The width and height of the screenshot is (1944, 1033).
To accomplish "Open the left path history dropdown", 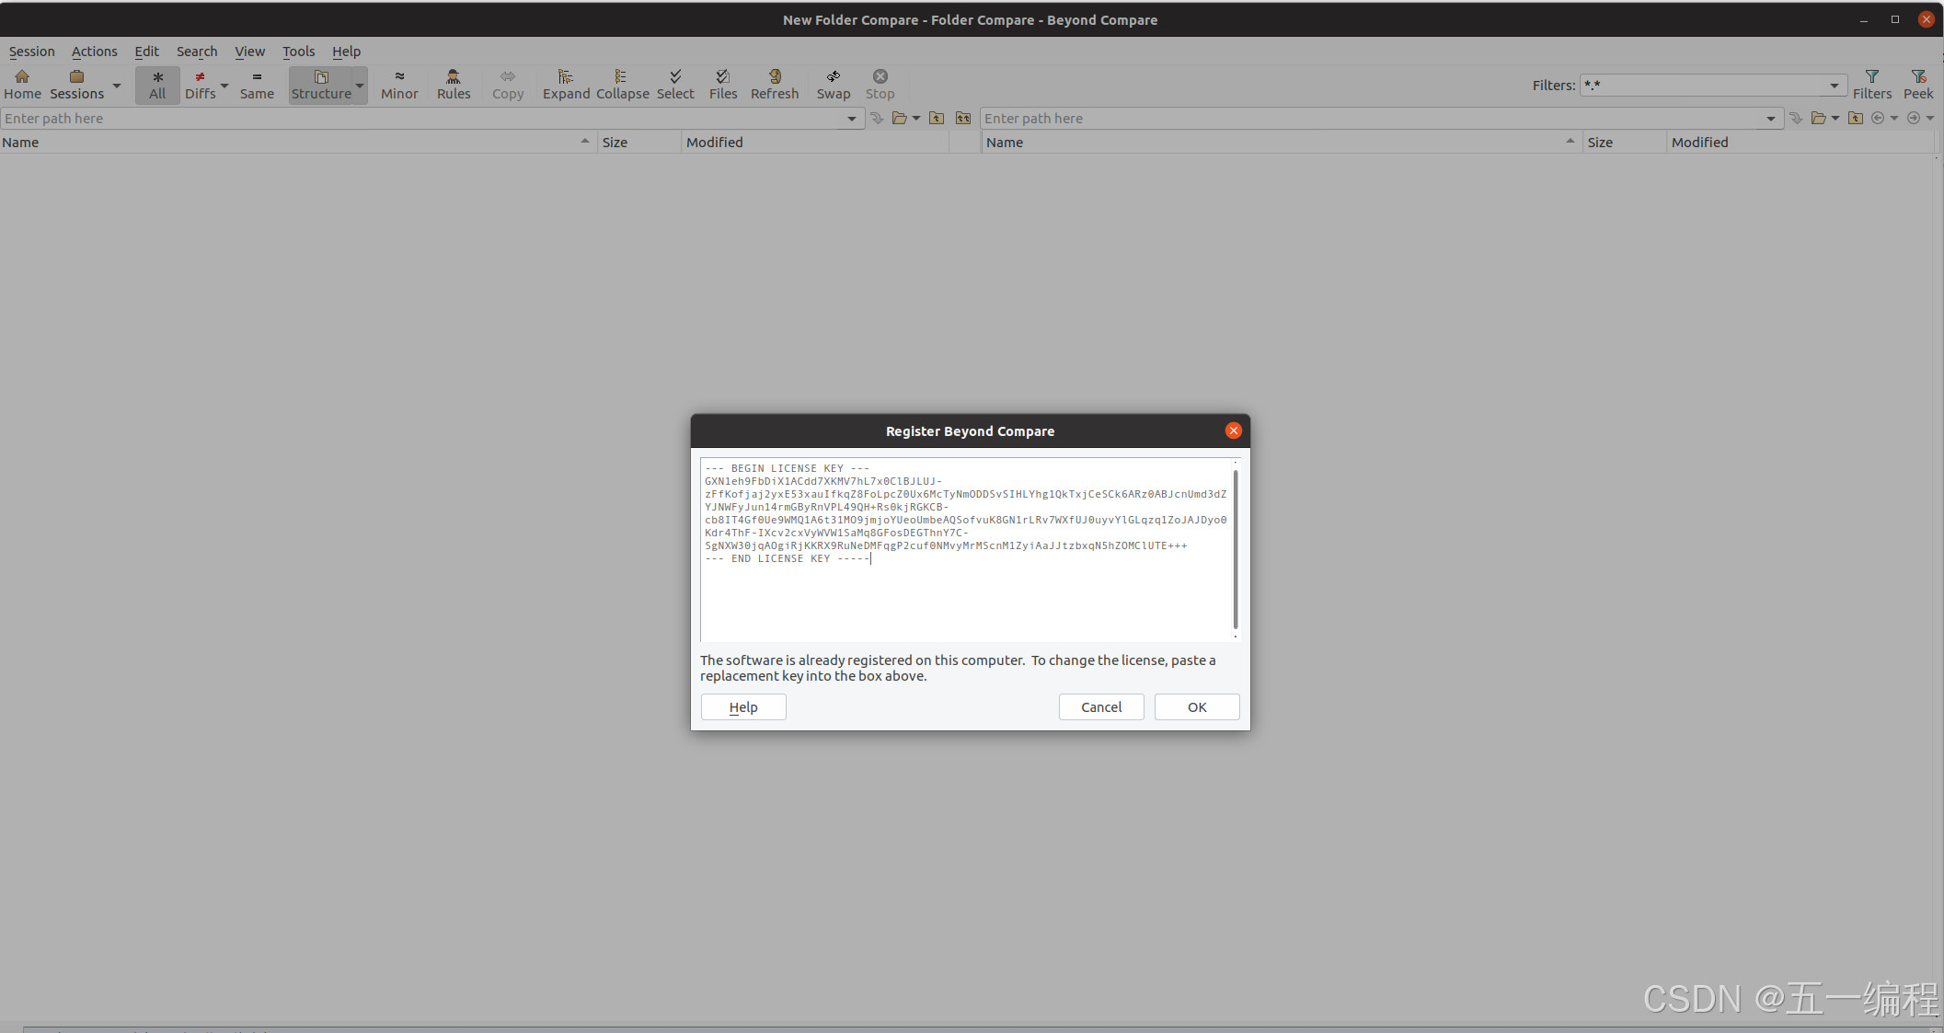I will (852, 119).
